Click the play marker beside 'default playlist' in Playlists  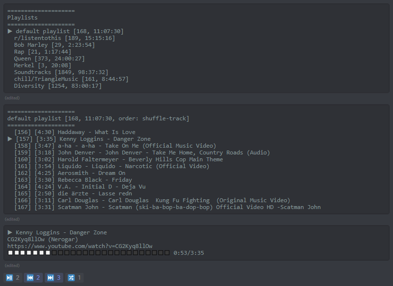click(10, 31)
